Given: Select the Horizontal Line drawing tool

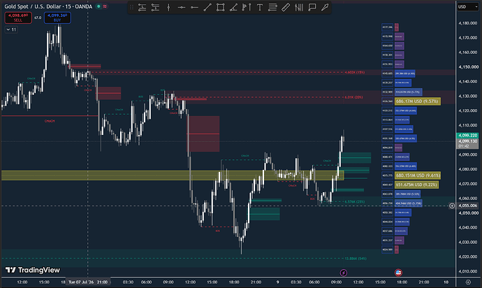Looking at the screenshot, I should coord(182,8).
